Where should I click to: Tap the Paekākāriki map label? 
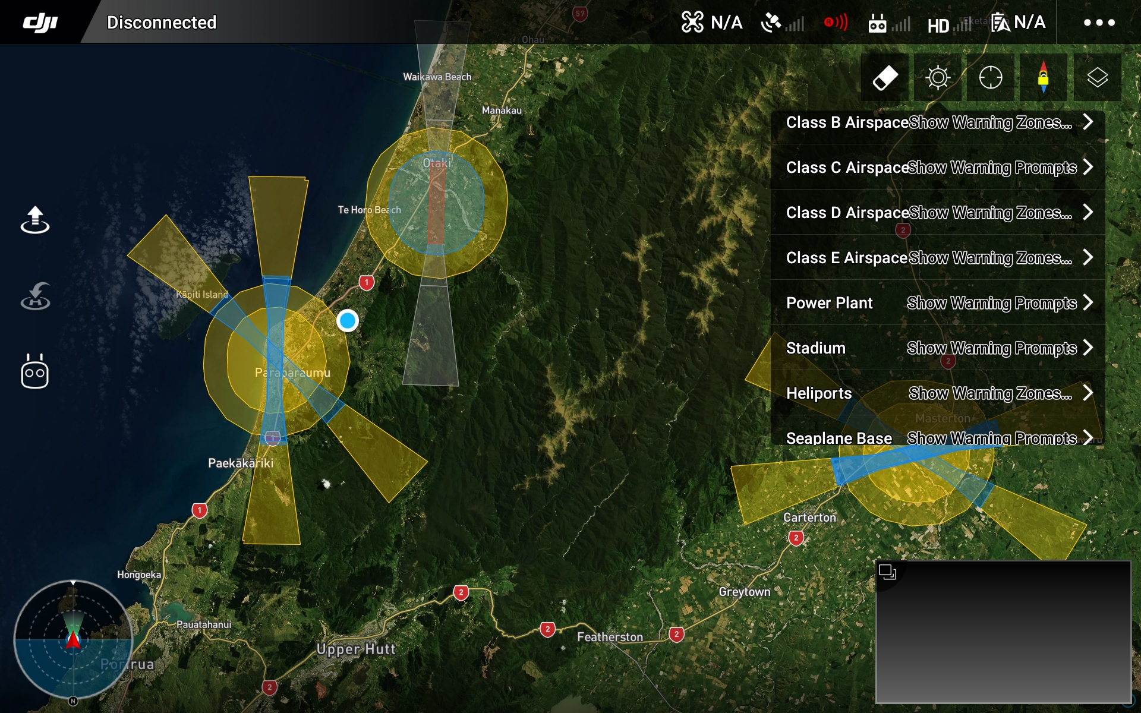[x=241, y=463]
